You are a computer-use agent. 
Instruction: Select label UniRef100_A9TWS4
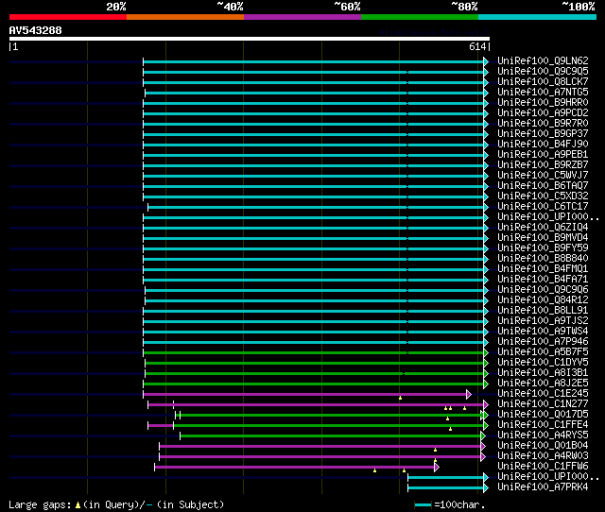coord(543,332)
